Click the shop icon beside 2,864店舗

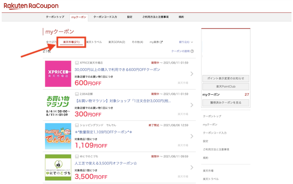click(77, 94)
